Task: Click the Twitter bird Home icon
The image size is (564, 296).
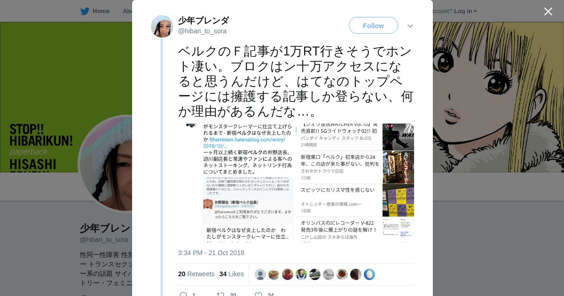Action: [x=85, y=11]
